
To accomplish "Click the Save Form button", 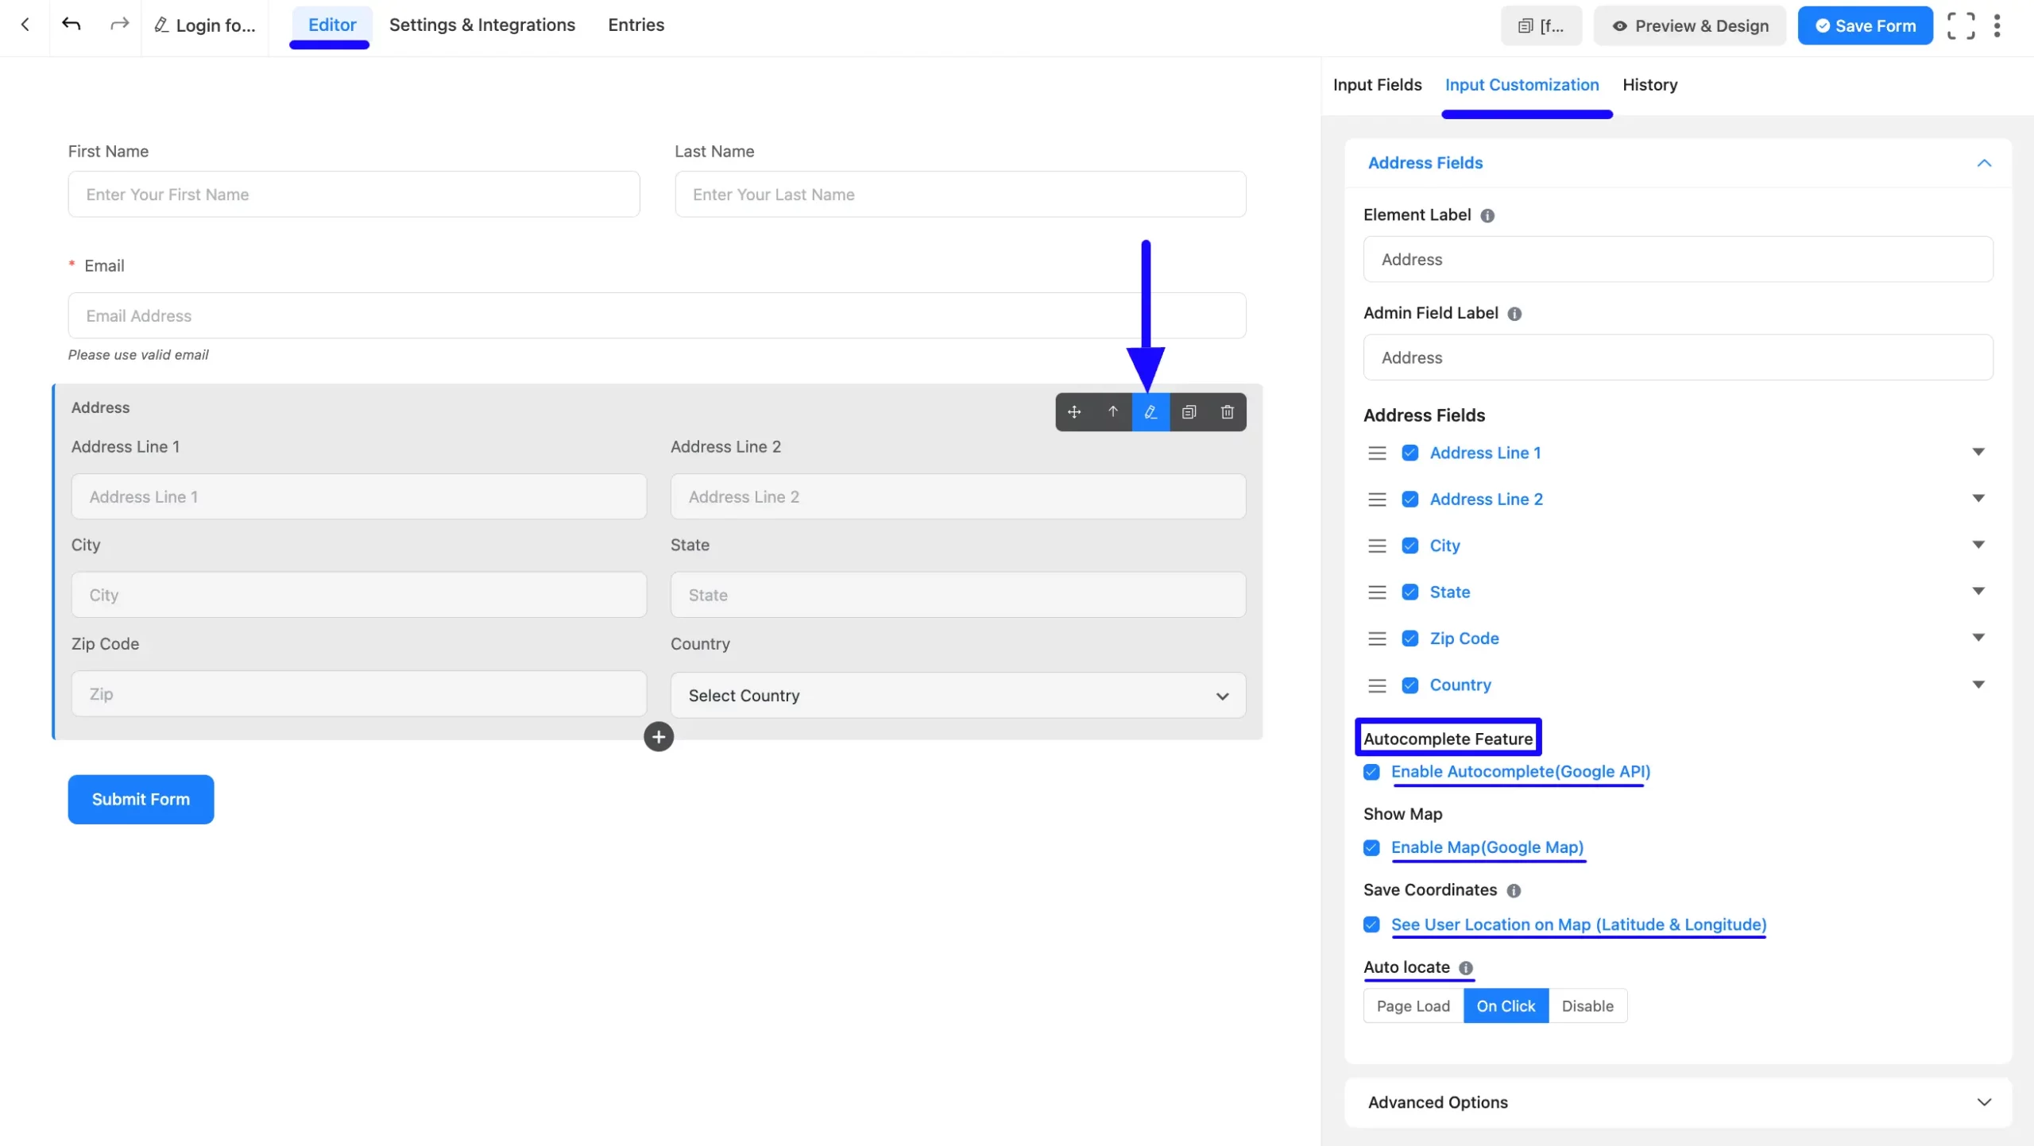I will pos(1864,25).
